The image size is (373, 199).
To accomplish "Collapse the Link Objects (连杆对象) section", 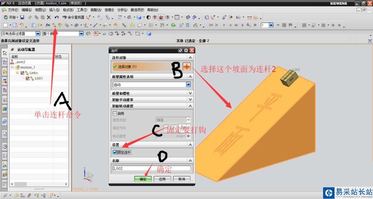I will [x=190, y=57].
